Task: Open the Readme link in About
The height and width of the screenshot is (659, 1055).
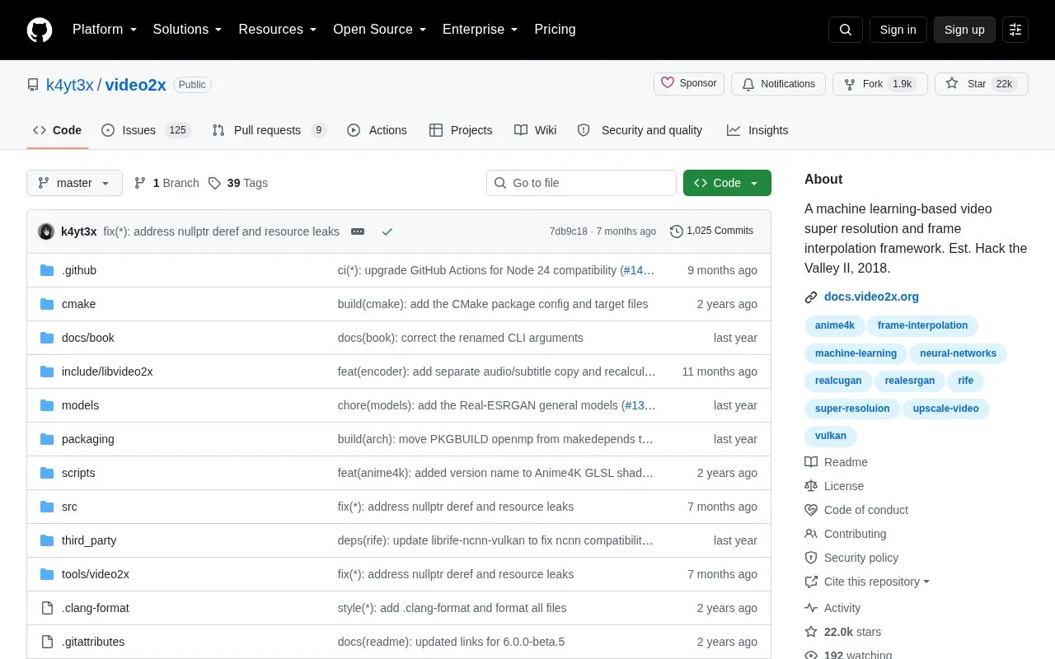Action: tap(836, 462)
